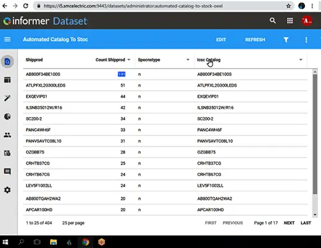The width and height of the screenshot is (321, 248).
Task: Select CRHTB37CG in Shipprod column
Action: coord(38,163)
